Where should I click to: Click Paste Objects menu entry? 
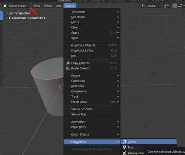[92, 68]
